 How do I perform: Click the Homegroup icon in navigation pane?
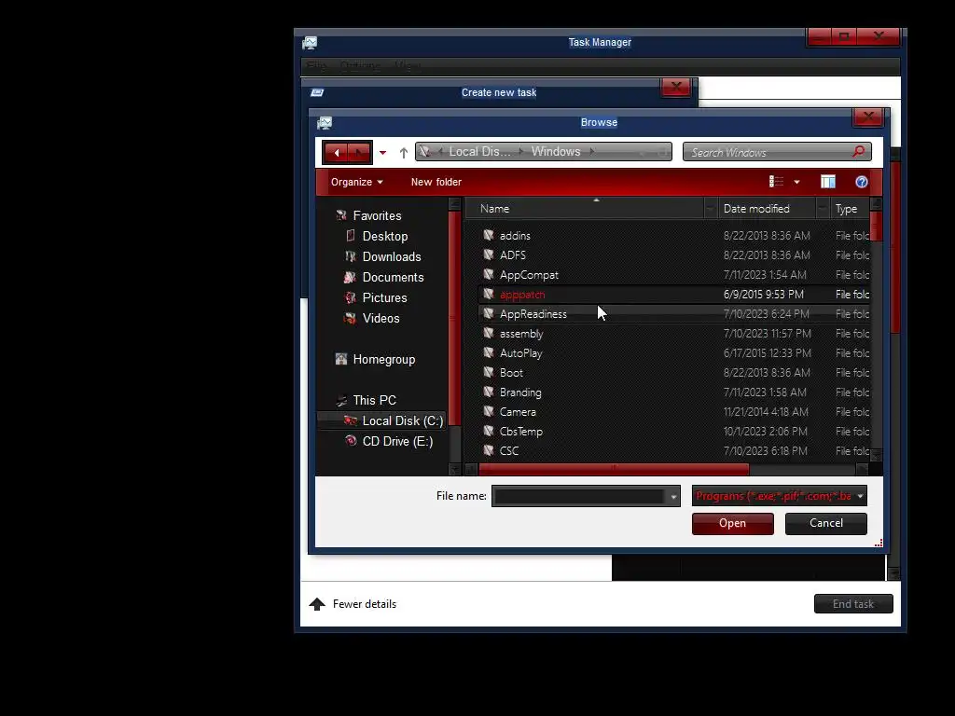coord(341,359)
